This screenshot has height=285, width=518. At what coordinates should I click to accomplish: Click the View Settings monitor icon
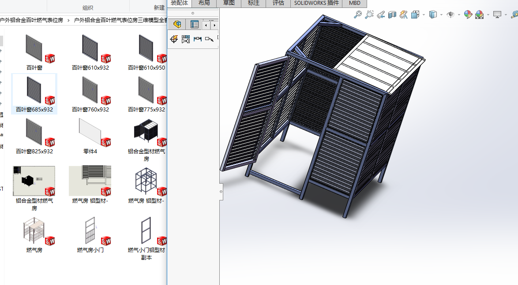[x=497, y=15]
